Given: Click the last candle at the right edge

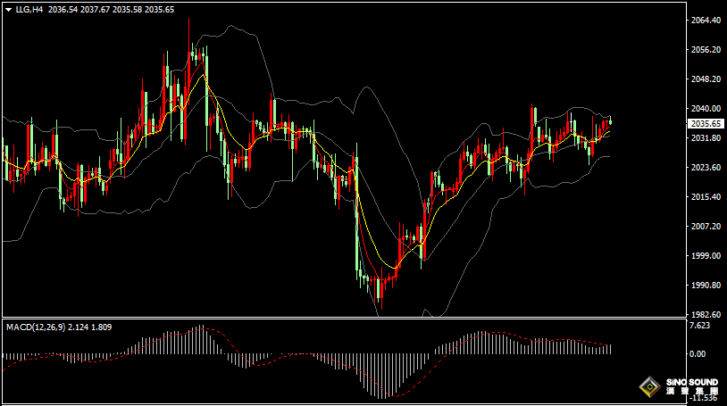Looking at the screenshot, I should (610, 122).
